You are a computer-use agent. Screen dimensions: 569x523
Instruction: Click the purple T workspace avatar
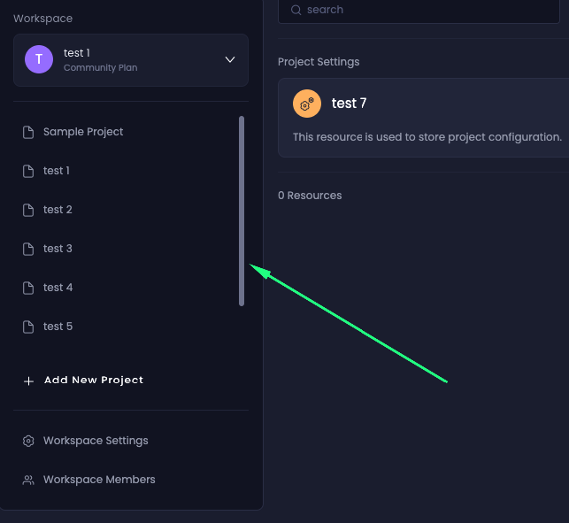coord(39,59)
